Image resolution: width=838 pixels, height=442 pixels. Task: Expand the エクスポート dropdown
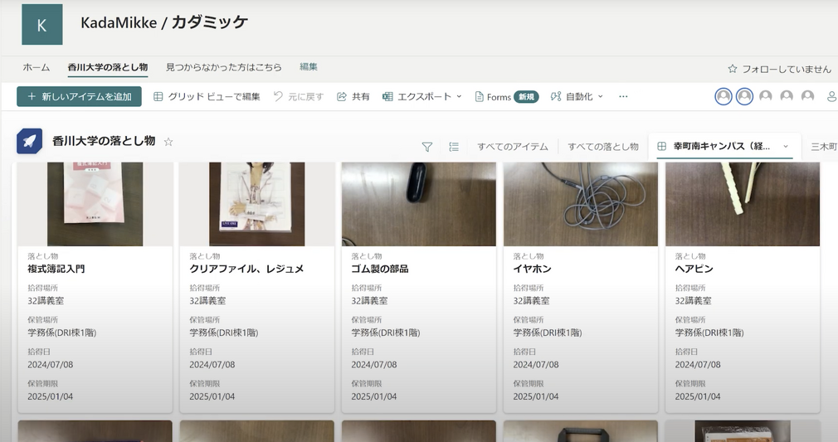tap(422, 97)
